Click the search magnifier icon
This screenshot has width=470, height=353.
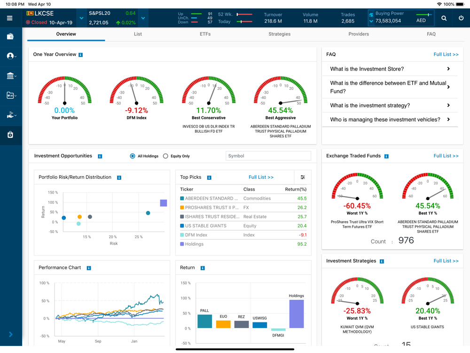pos(444,18)
